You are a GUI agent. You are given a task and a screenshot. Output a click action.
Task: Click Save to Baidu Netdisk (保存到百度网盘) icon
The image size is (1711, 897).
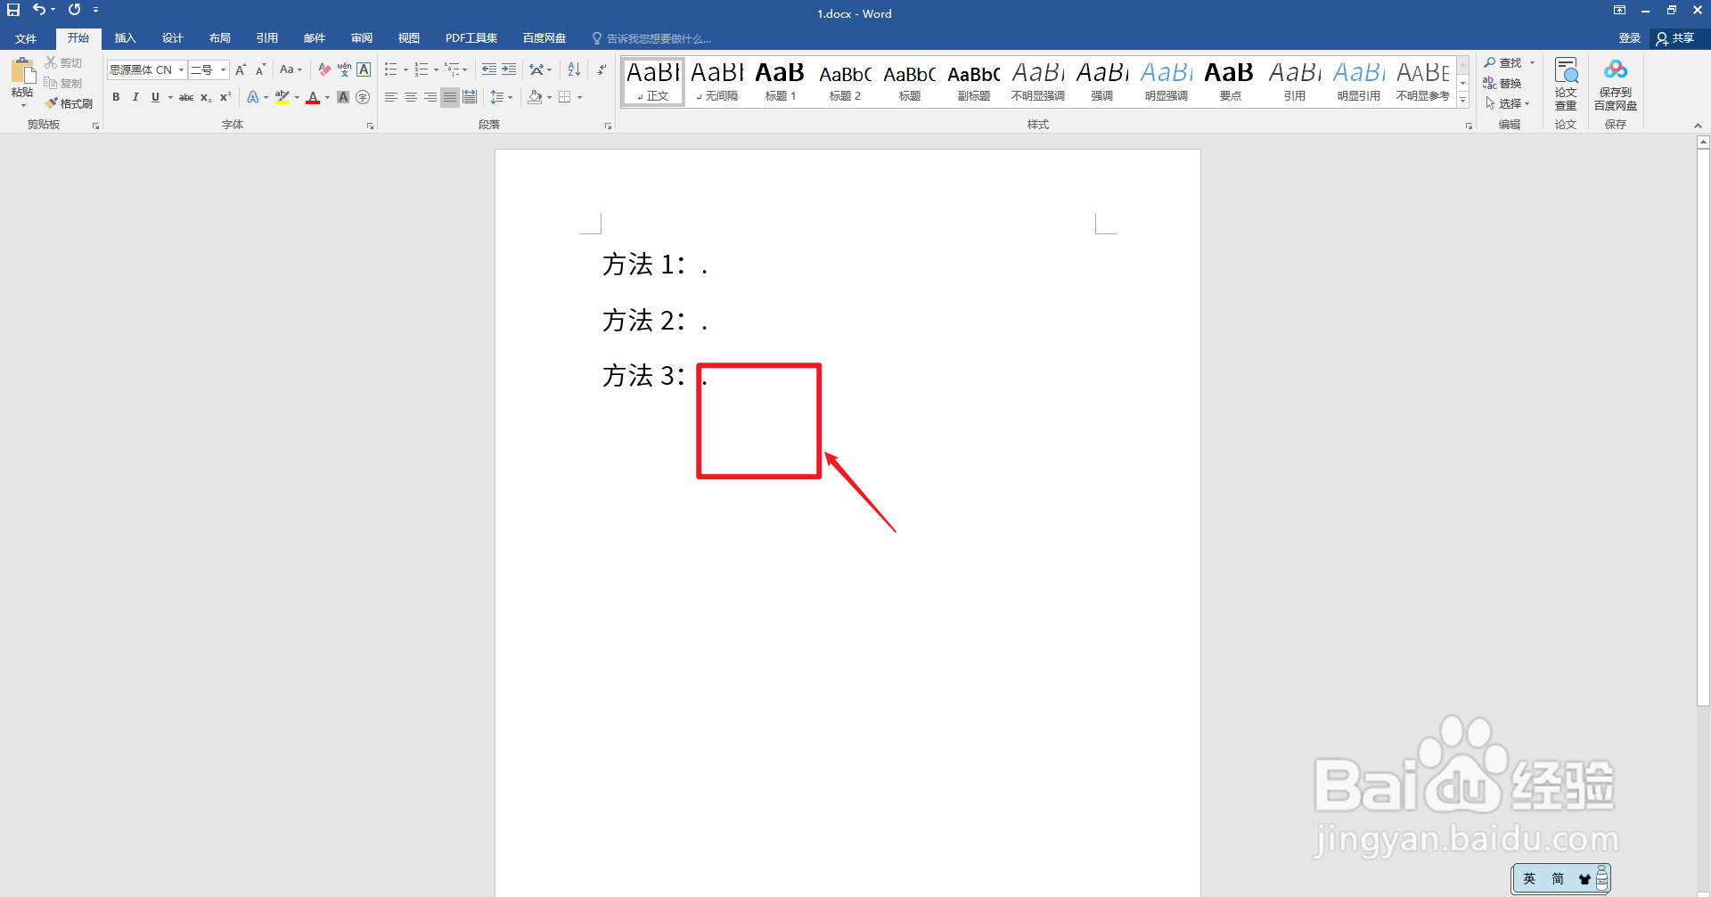1616,84
